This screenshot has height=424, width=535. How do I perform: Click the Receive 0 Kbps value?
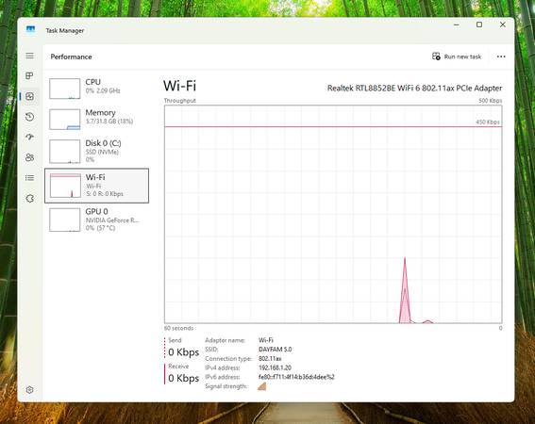184,378
